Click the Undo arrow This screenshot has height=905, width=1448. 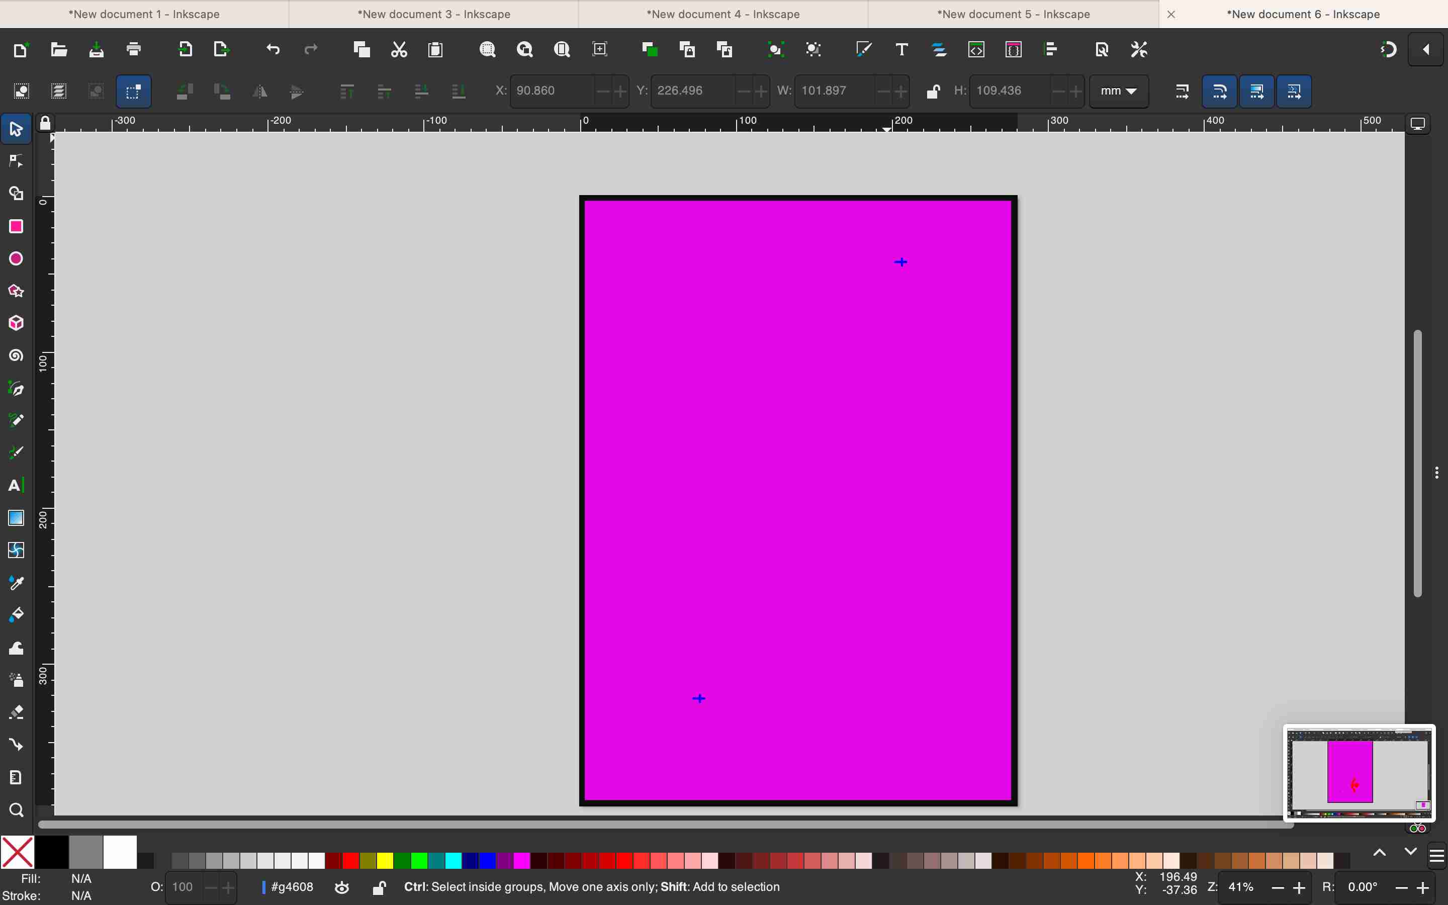pyautogui.click(x=273, y=49)
